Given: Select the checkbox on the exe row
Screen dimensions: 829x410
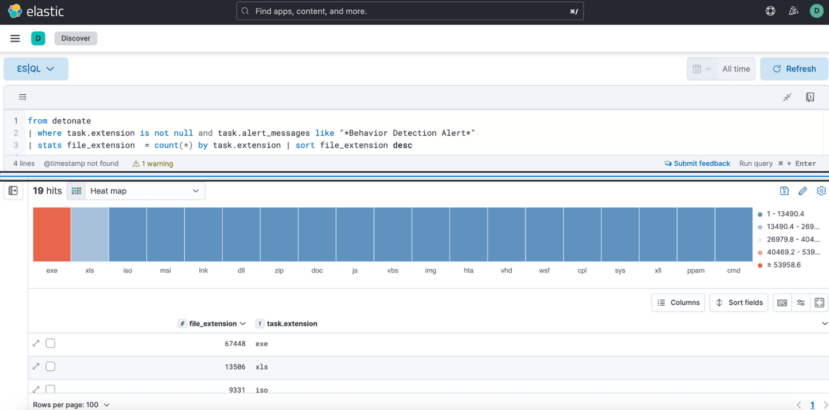Looking at the screenshot, I should pyautogui.click(x=50, y=343).
